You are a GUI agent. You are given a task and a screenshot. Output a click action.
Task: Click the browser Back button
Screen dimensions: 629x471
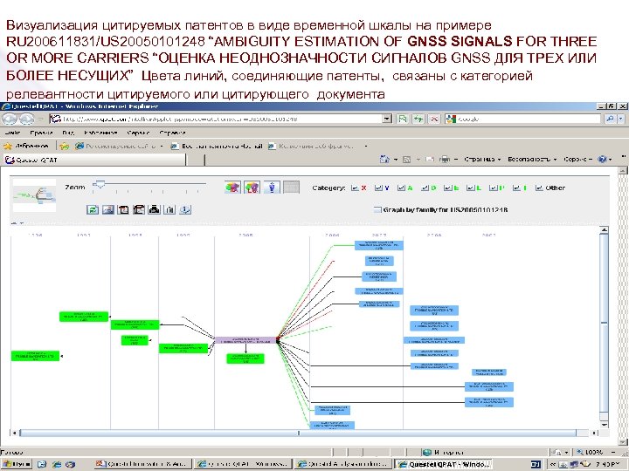[x=10, y=119]
